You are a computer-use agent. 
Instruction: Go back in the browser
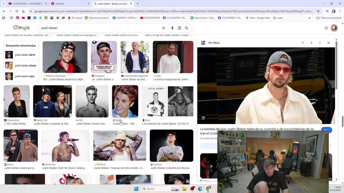[x=4, y=11]
